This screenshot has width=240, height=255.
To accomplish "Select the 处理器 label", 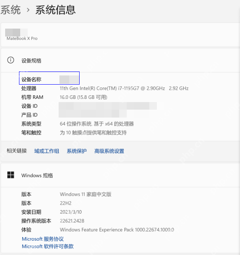I will (x=29, y=89).
